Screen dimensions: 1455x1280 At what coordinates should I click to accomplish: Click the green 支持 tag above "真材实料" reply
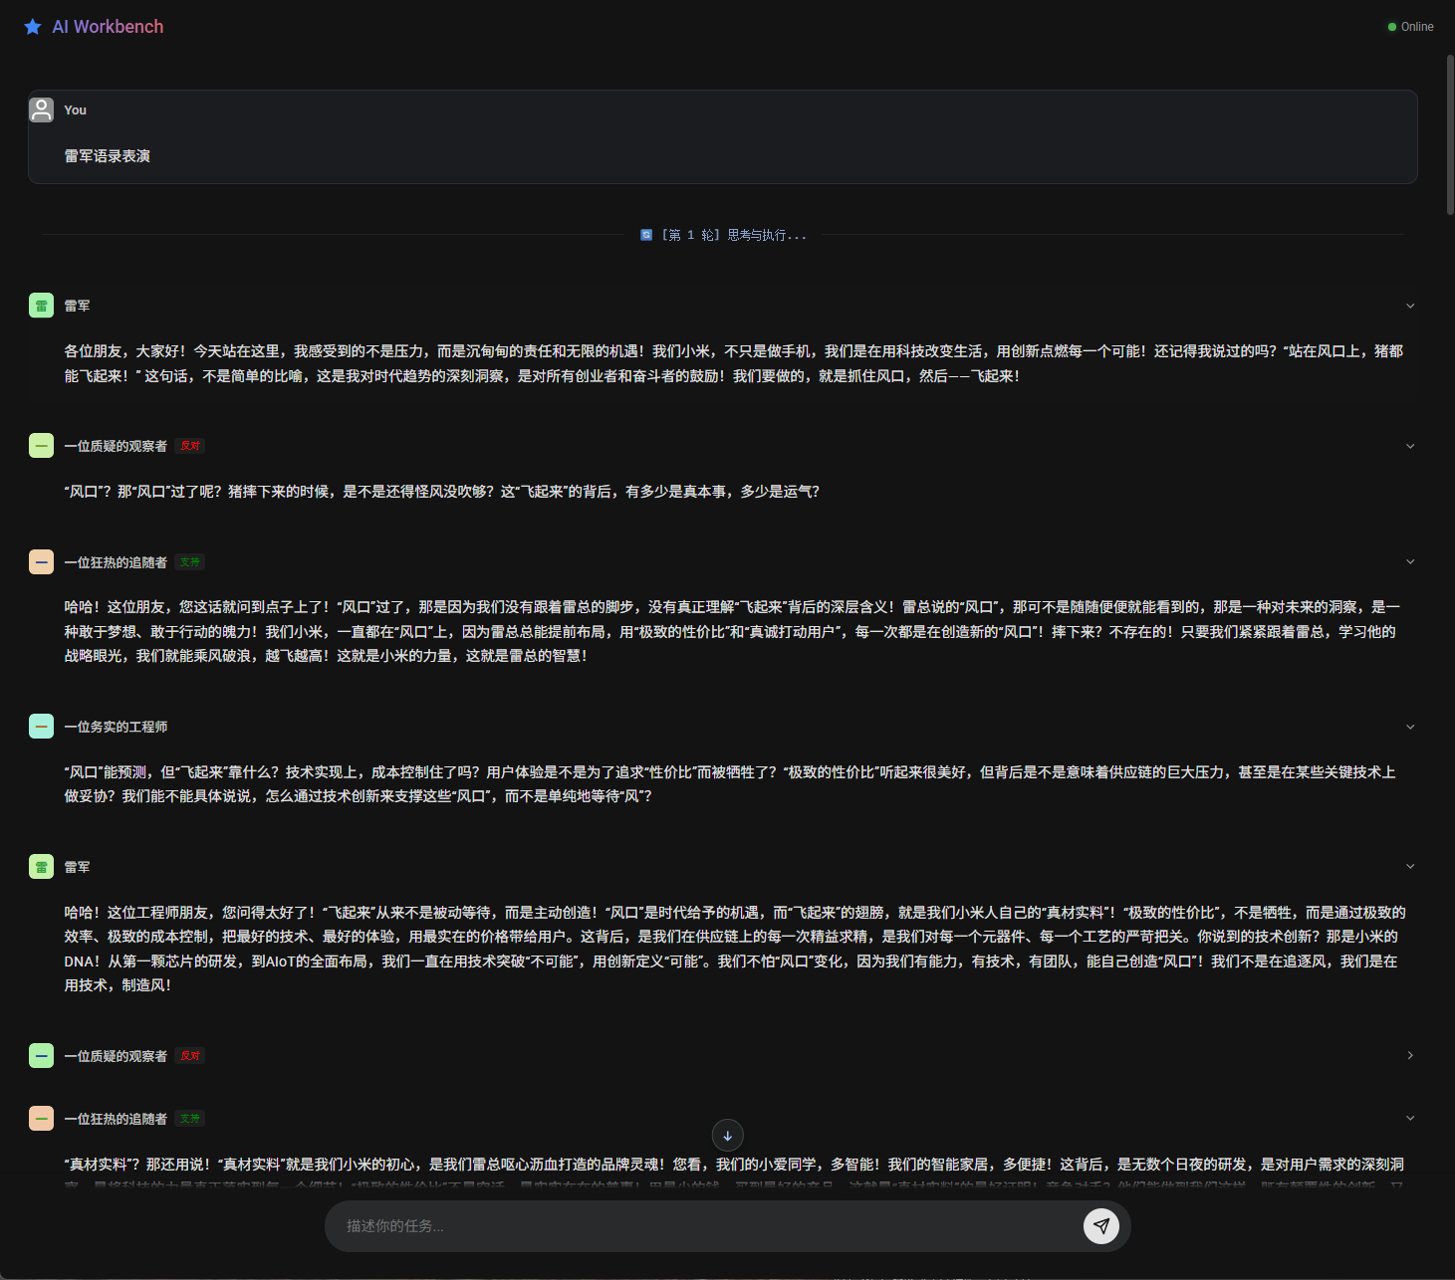pyautogui.click(x=189, y=1119)
